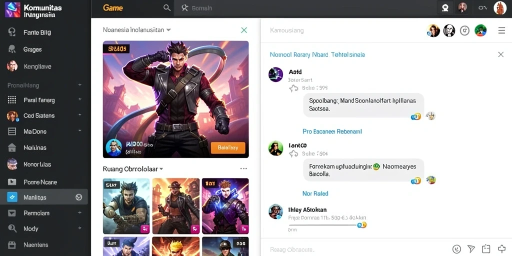Click reaction toggle under Spoolbang message
This screenshot has height=256, width=512.
tap(416, 116)
